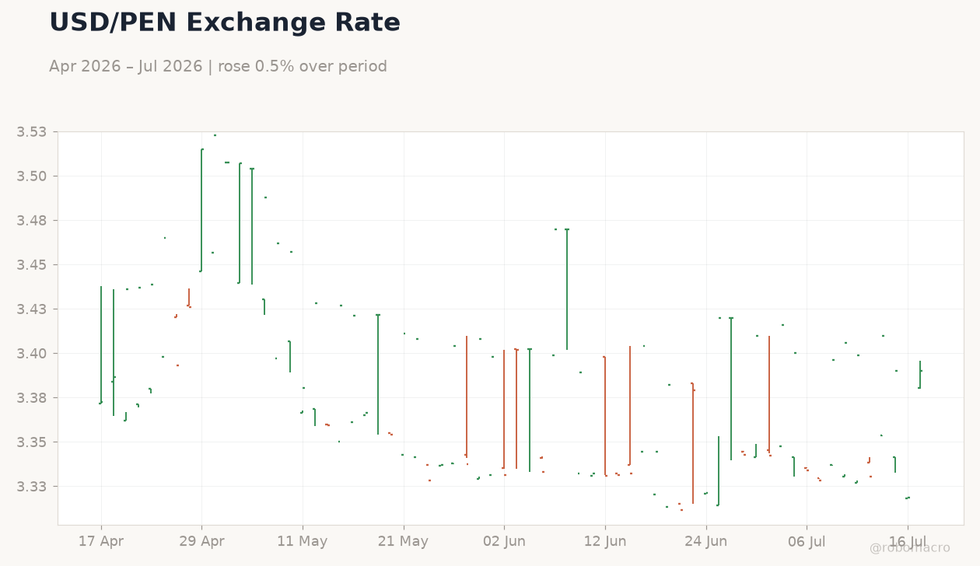Click the 3.50 y-axis label
980x566 pixels.
(32, 176)
